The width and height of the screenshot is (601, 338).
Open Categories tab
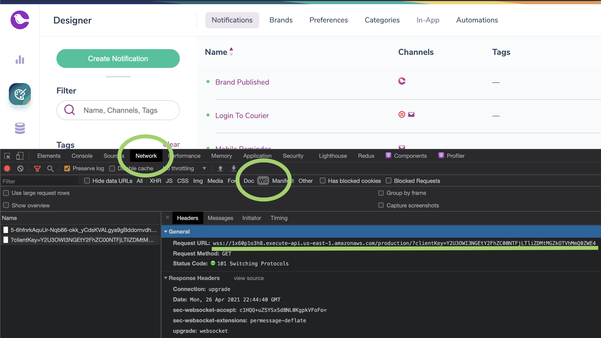coord(382,20)
